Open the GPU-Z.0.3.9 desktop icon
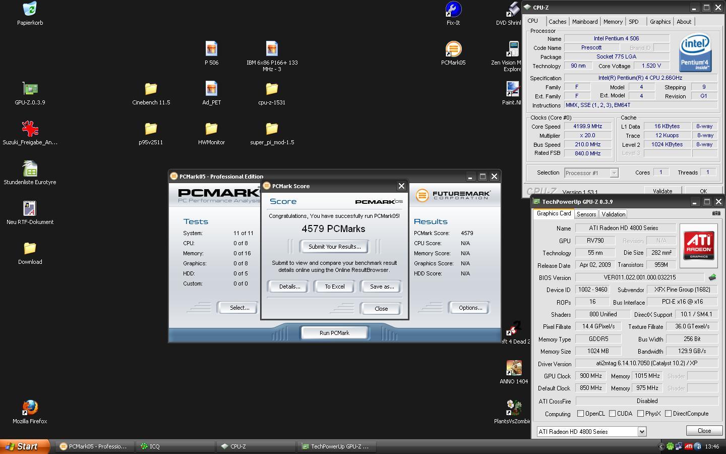This screenshot has height=454, width=726. pyautogui.click(x=30, y=93)
